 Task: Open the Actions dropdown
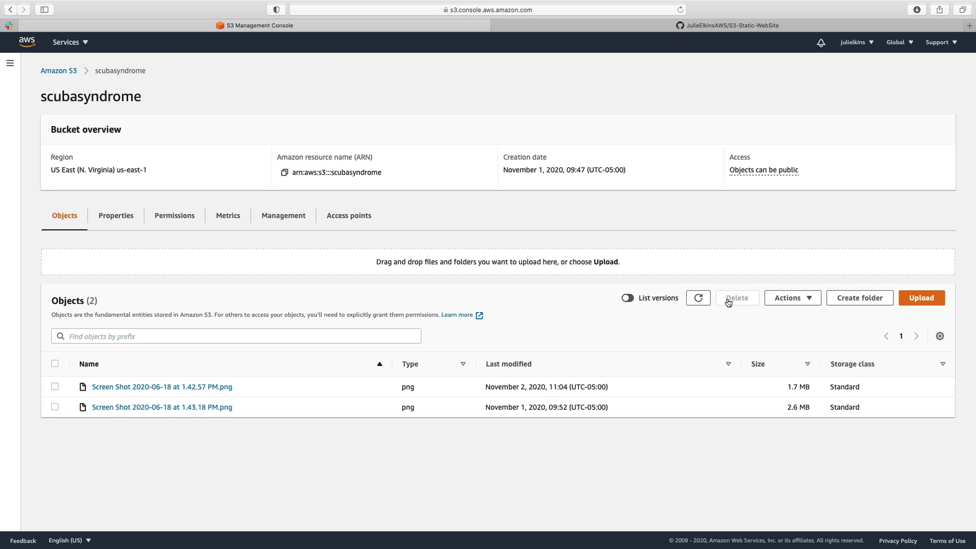tap(792, 298)
